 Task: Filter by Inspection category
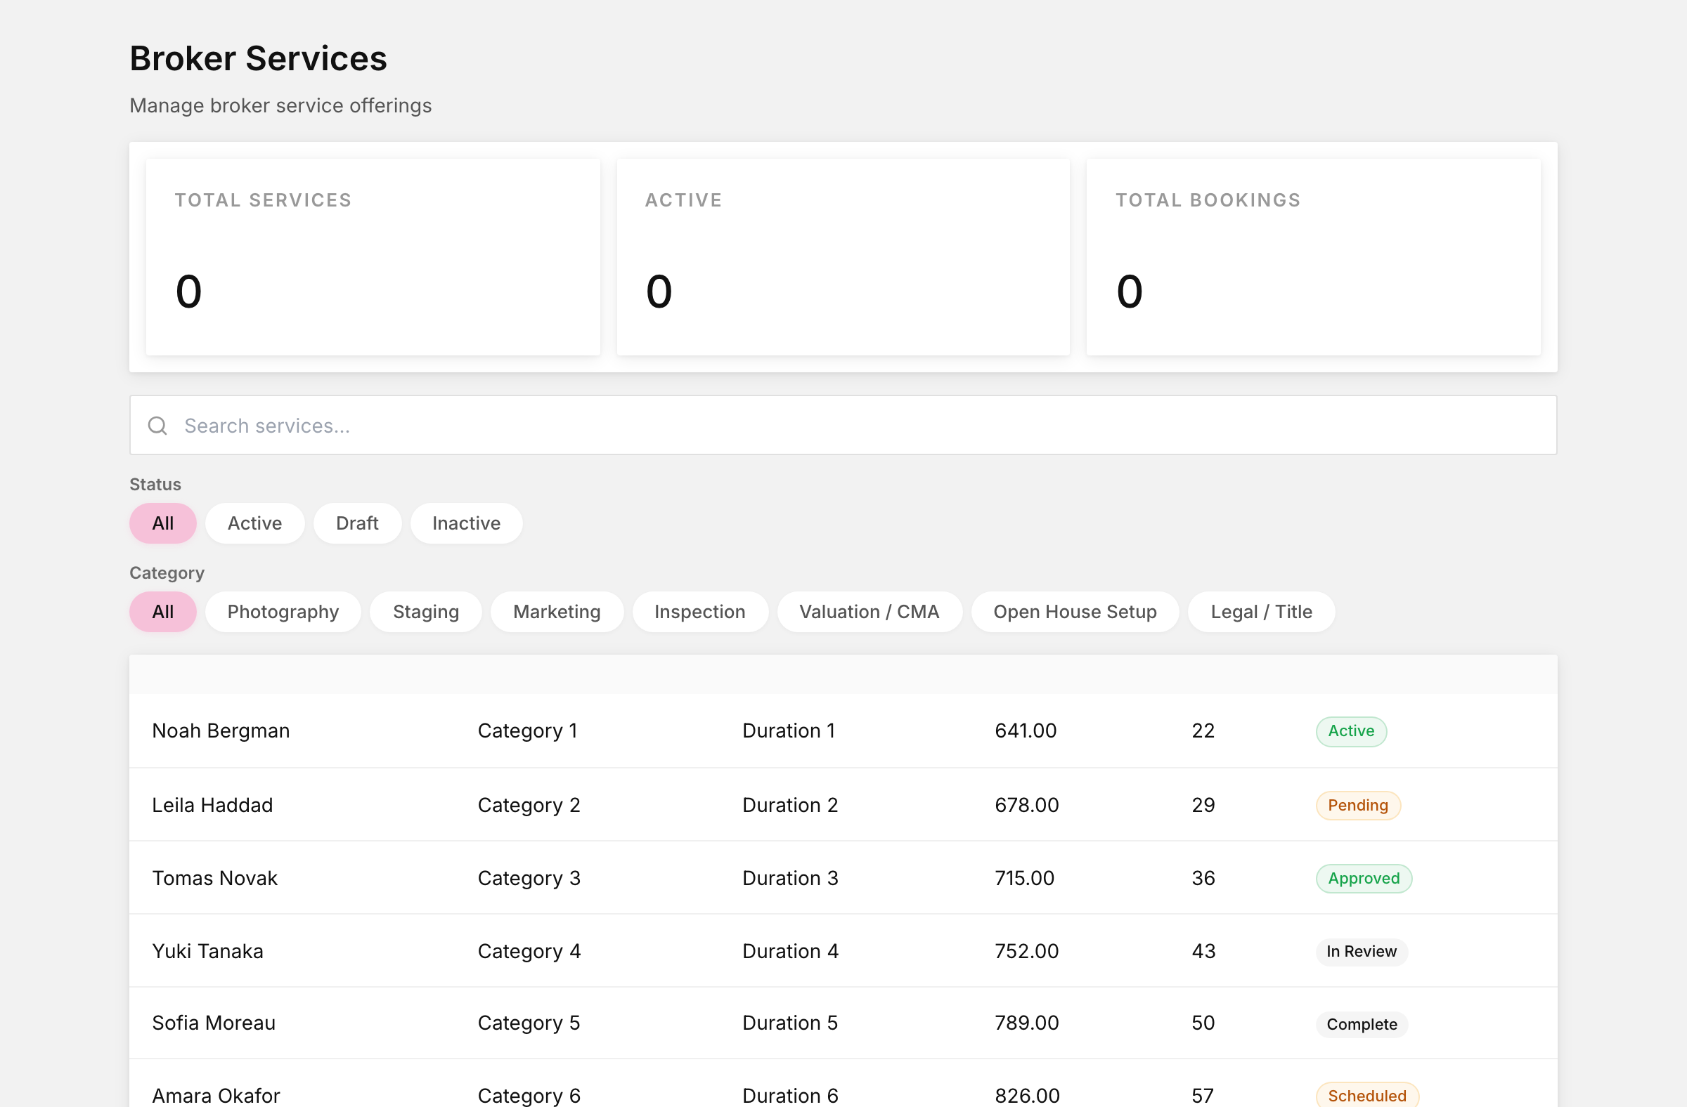coord(699,612)
